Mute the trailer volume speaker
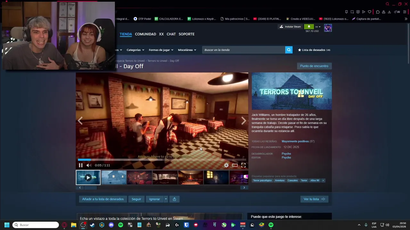This screenshot has height=230, width=410. 89,165
